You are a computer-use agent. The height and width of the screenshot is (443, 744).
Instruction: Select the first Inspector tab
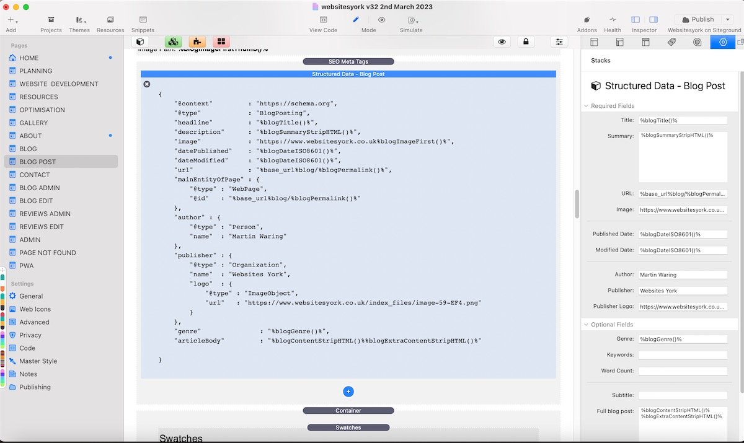pos(593,42)
